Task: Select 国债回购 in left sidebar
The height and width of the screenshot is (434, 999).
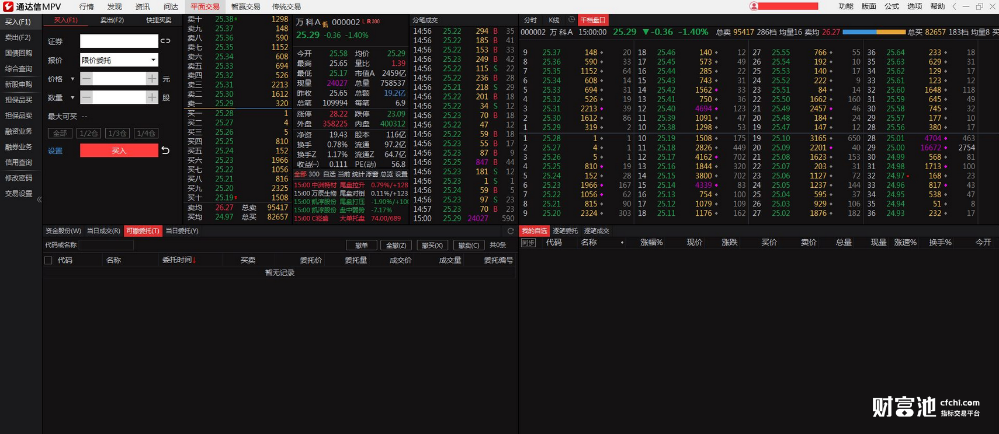Action: pyautogui.click(x=19, y=53)
